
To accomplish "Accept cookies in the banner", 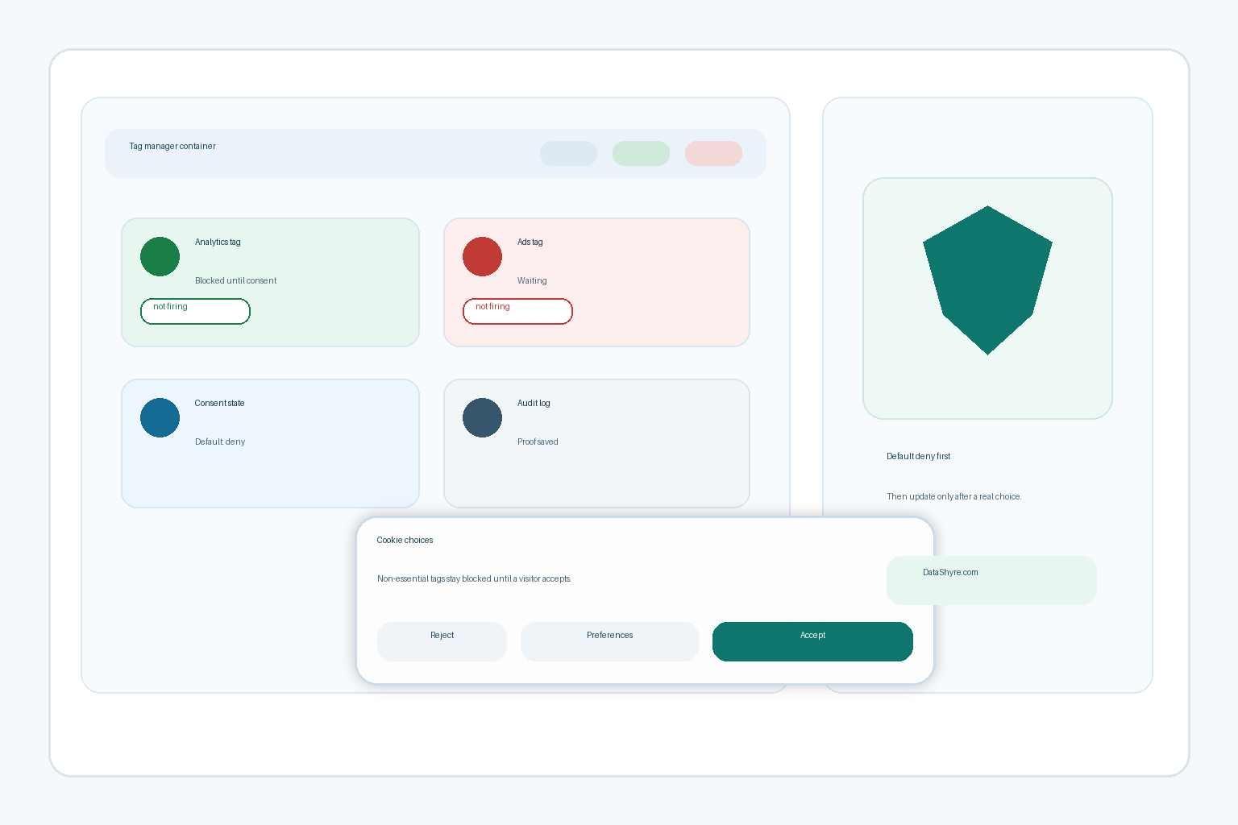I will point(812,641).
